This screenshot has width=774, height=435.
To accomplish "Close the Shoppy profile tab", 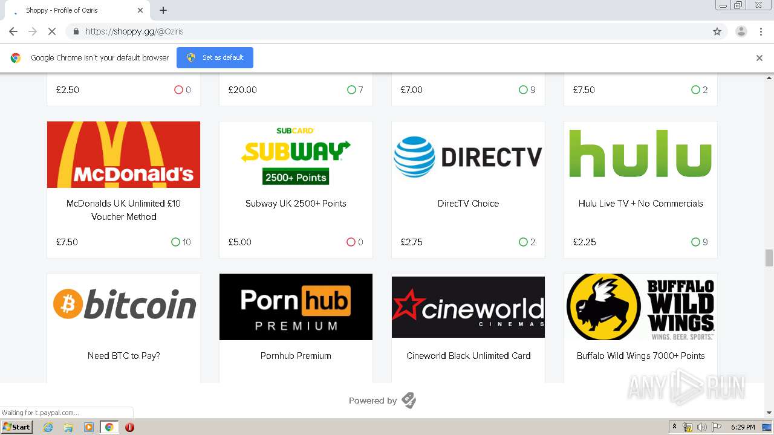I will coord(140,10).
